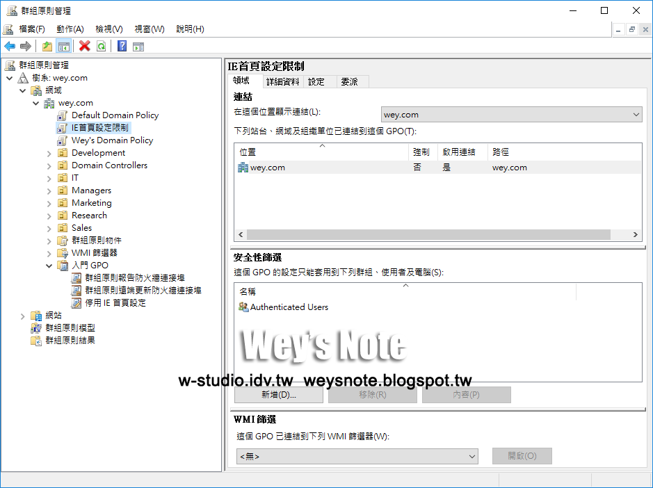The image size is (653, 488).
Task: Expand the Development OU
Action: [x=49, y=153]
